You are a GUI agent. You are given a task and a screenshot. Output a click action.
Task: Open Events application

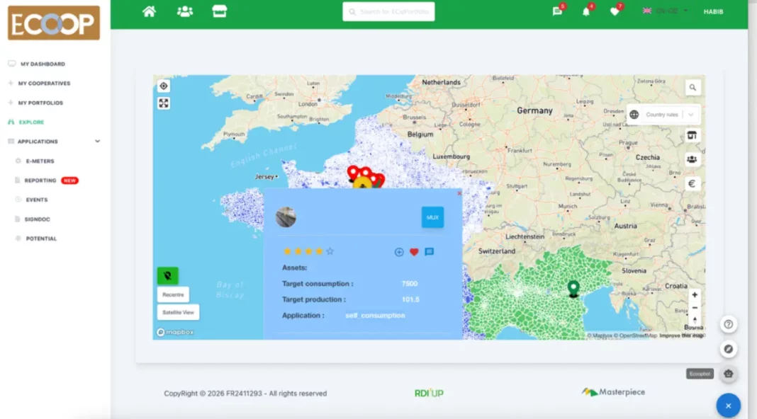coord(37,200)
